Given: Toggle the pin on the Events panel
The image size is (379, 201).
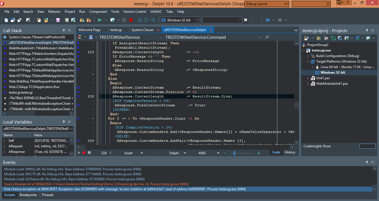Looking at the screenshot, I should point(366,162).
